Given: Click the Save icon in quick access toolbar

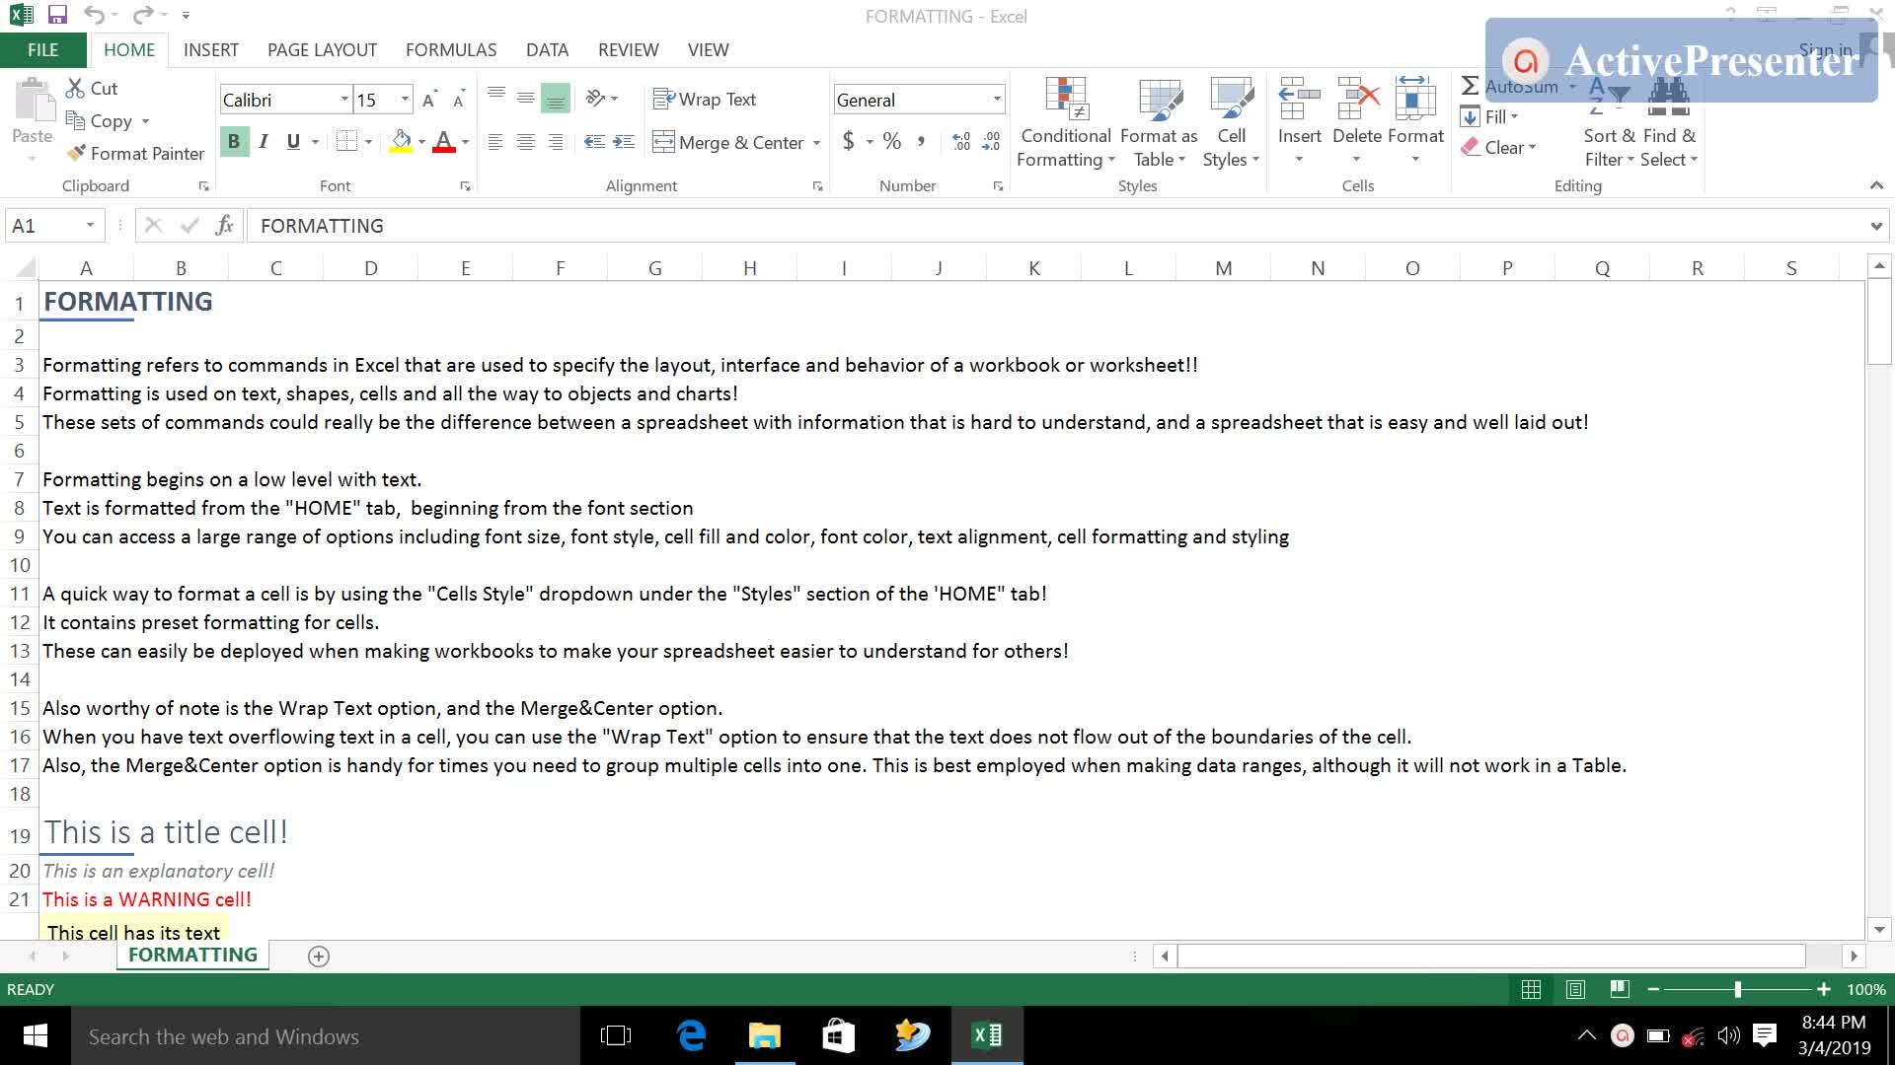Looking at the screenshot, I should [x=57, y=15].
